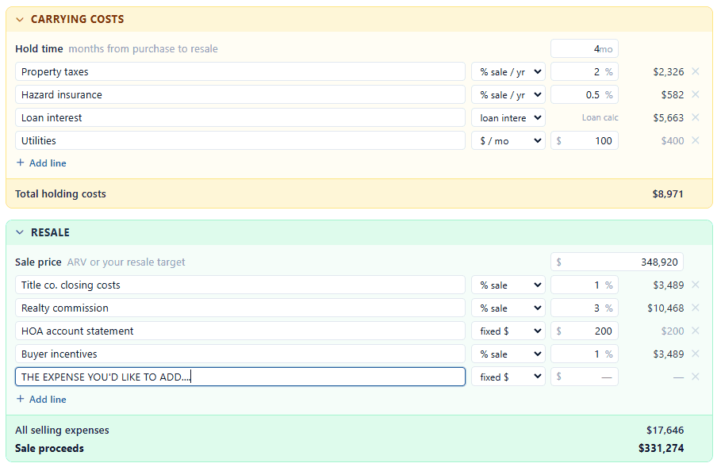Edit the Realty commission name field
The height and width of the screenshot is (467, 721).
(x=240, y=308)
